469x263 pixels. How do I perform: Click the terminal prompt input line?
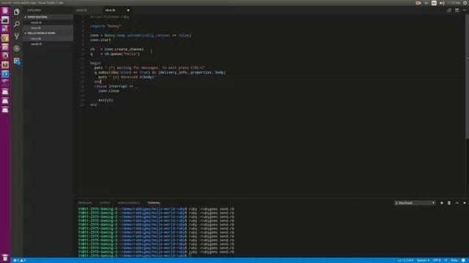[x=135, y=256]
